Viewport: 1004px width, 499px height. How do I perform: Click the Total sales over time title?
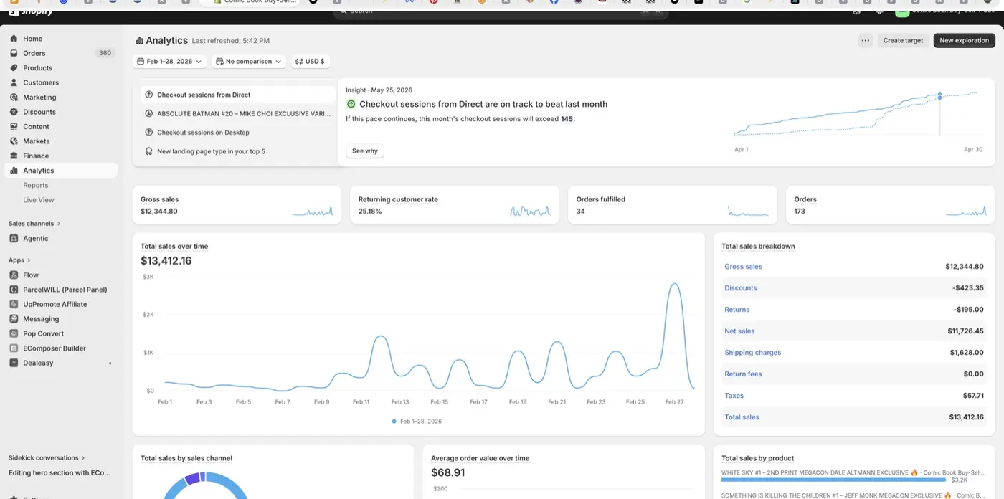[174, 247]
